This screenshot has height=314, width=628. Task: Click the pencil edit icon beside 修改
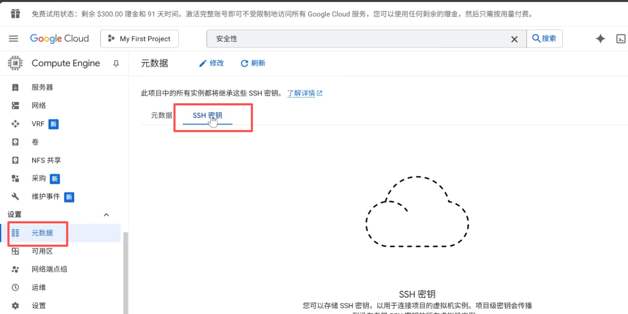point(203,63)
